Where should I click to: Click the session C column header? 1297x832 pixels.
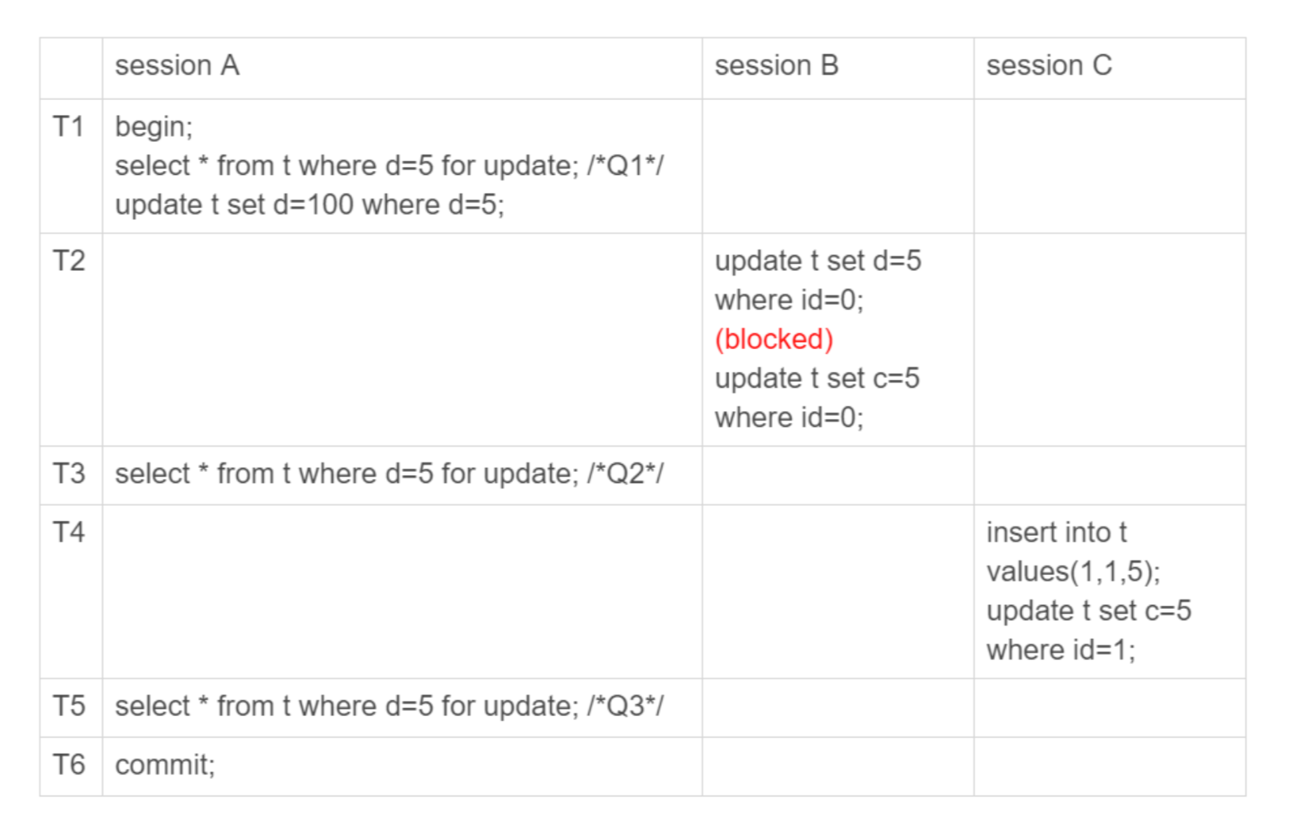(x=1050, y=65)
